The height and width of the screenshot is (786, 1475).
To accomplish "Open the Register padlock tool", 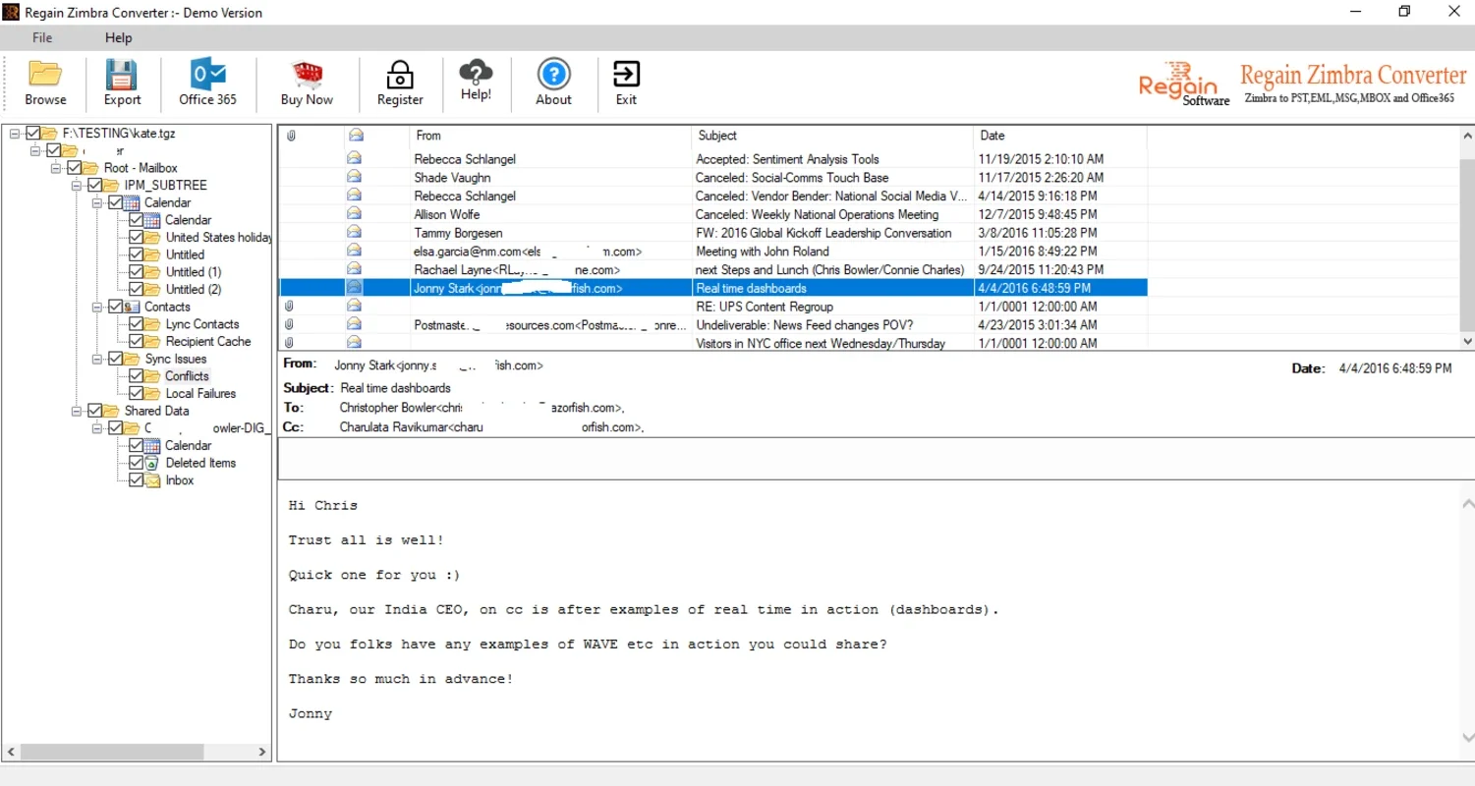I will pos(400,83).
